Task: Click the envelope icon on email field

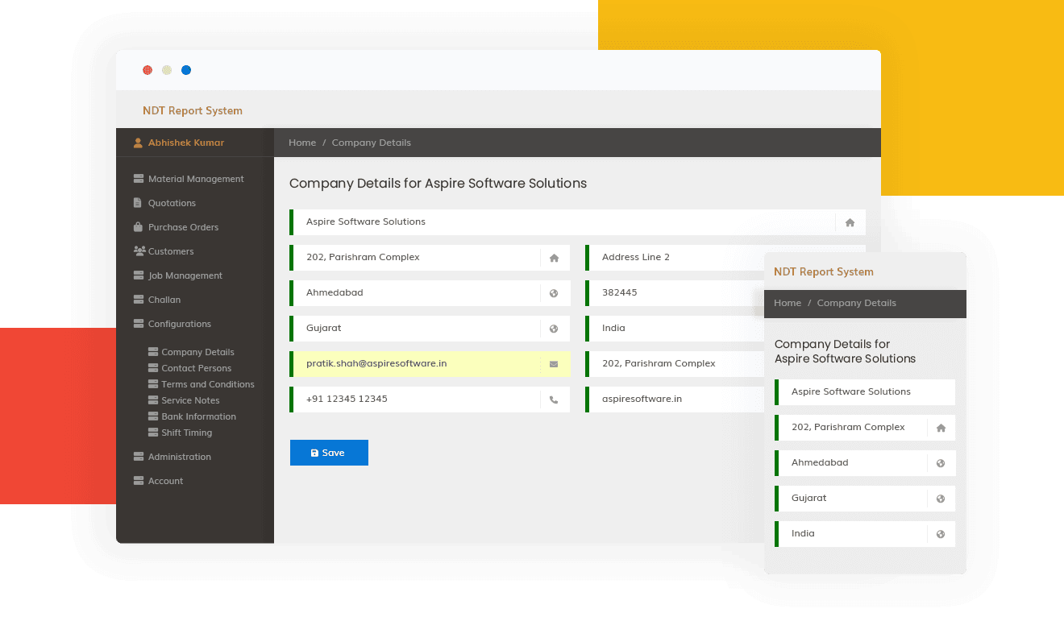Action: 553,364
